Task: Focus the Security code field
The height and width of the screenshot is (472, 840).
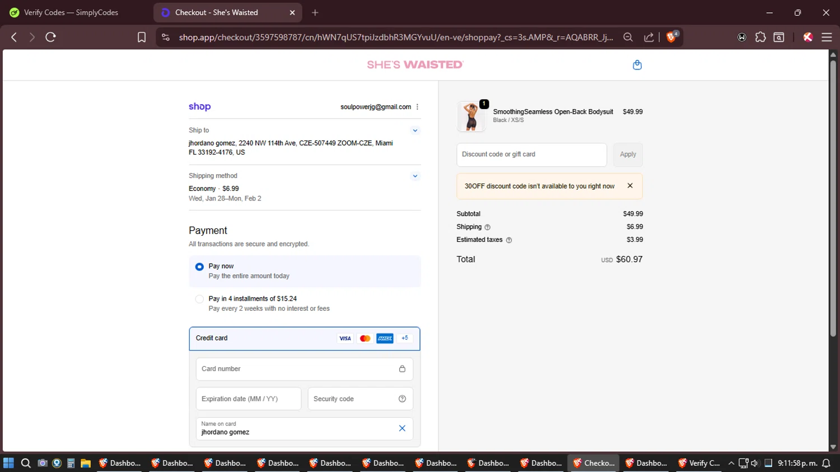Action: click(361, 399)
